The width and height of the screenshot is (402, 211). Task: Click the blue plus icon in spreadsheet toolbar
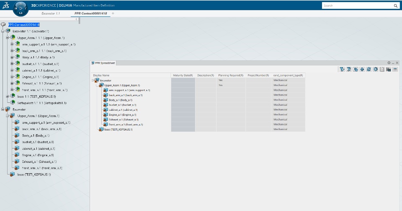coord(362,69)
